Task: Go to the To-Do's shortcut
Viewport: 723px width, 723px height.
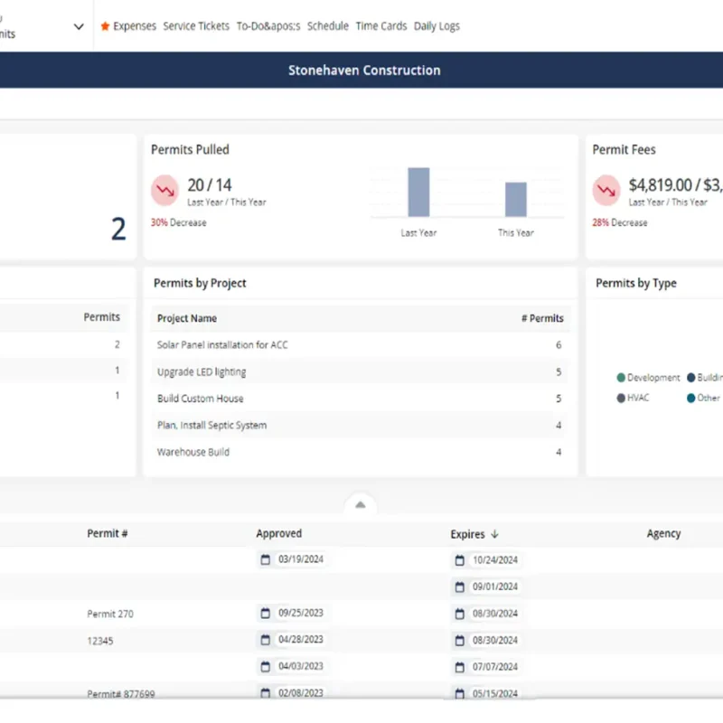Action: [x=268, y=26]
